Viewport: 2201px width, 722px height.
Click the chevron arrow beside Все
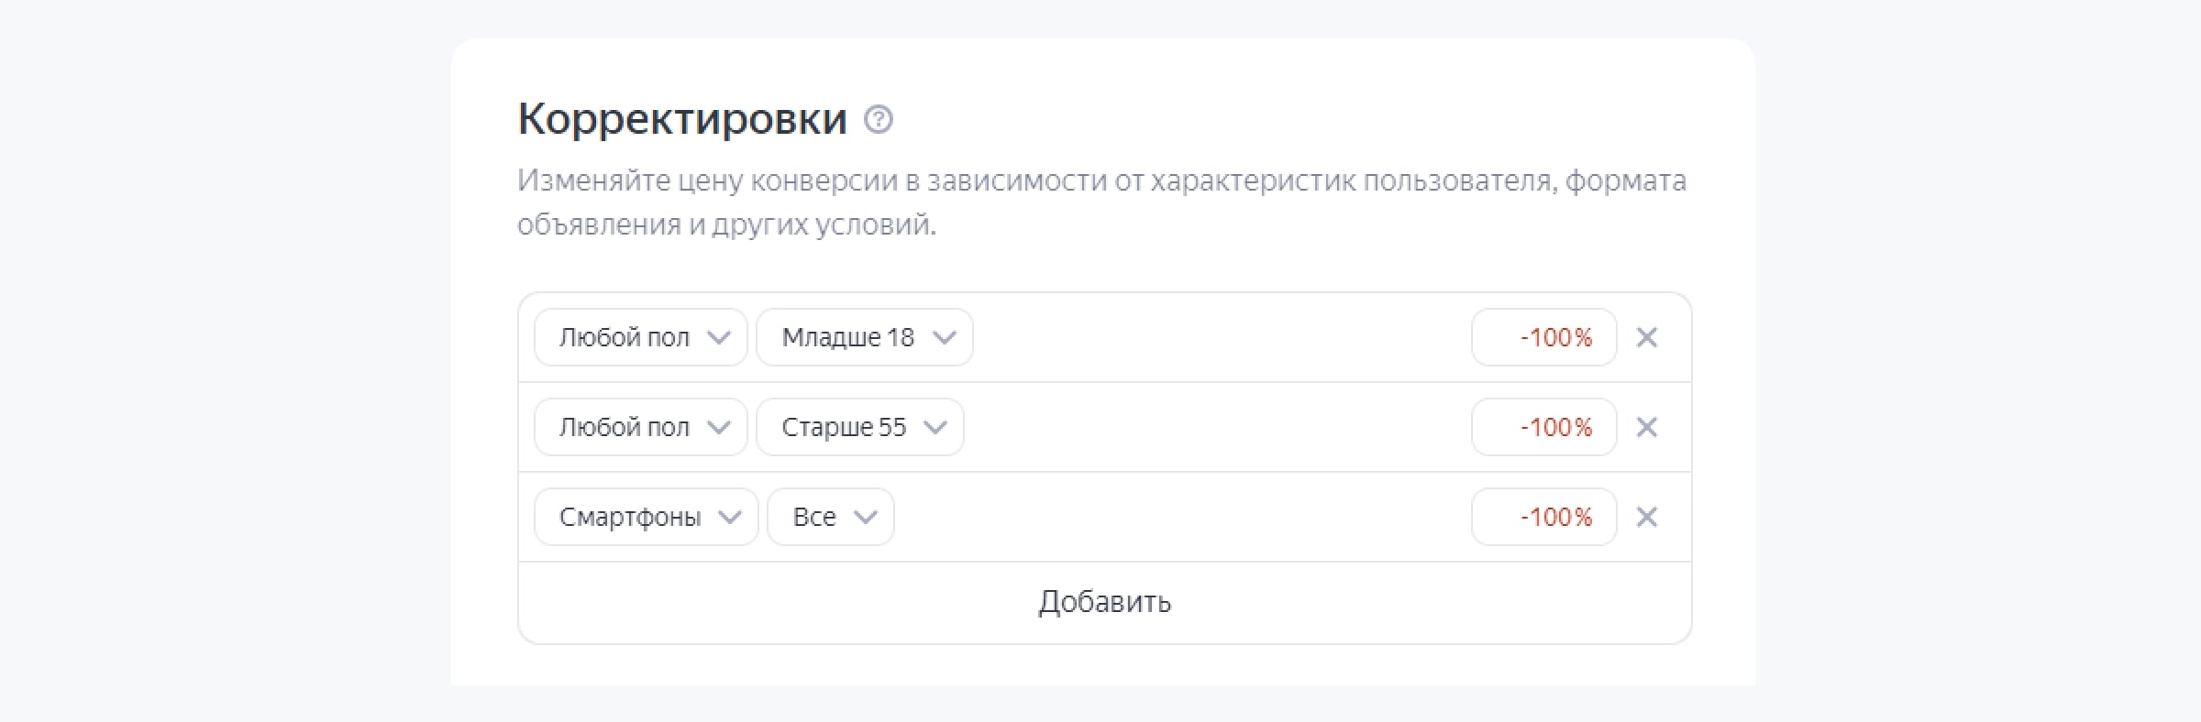(865, 518)
